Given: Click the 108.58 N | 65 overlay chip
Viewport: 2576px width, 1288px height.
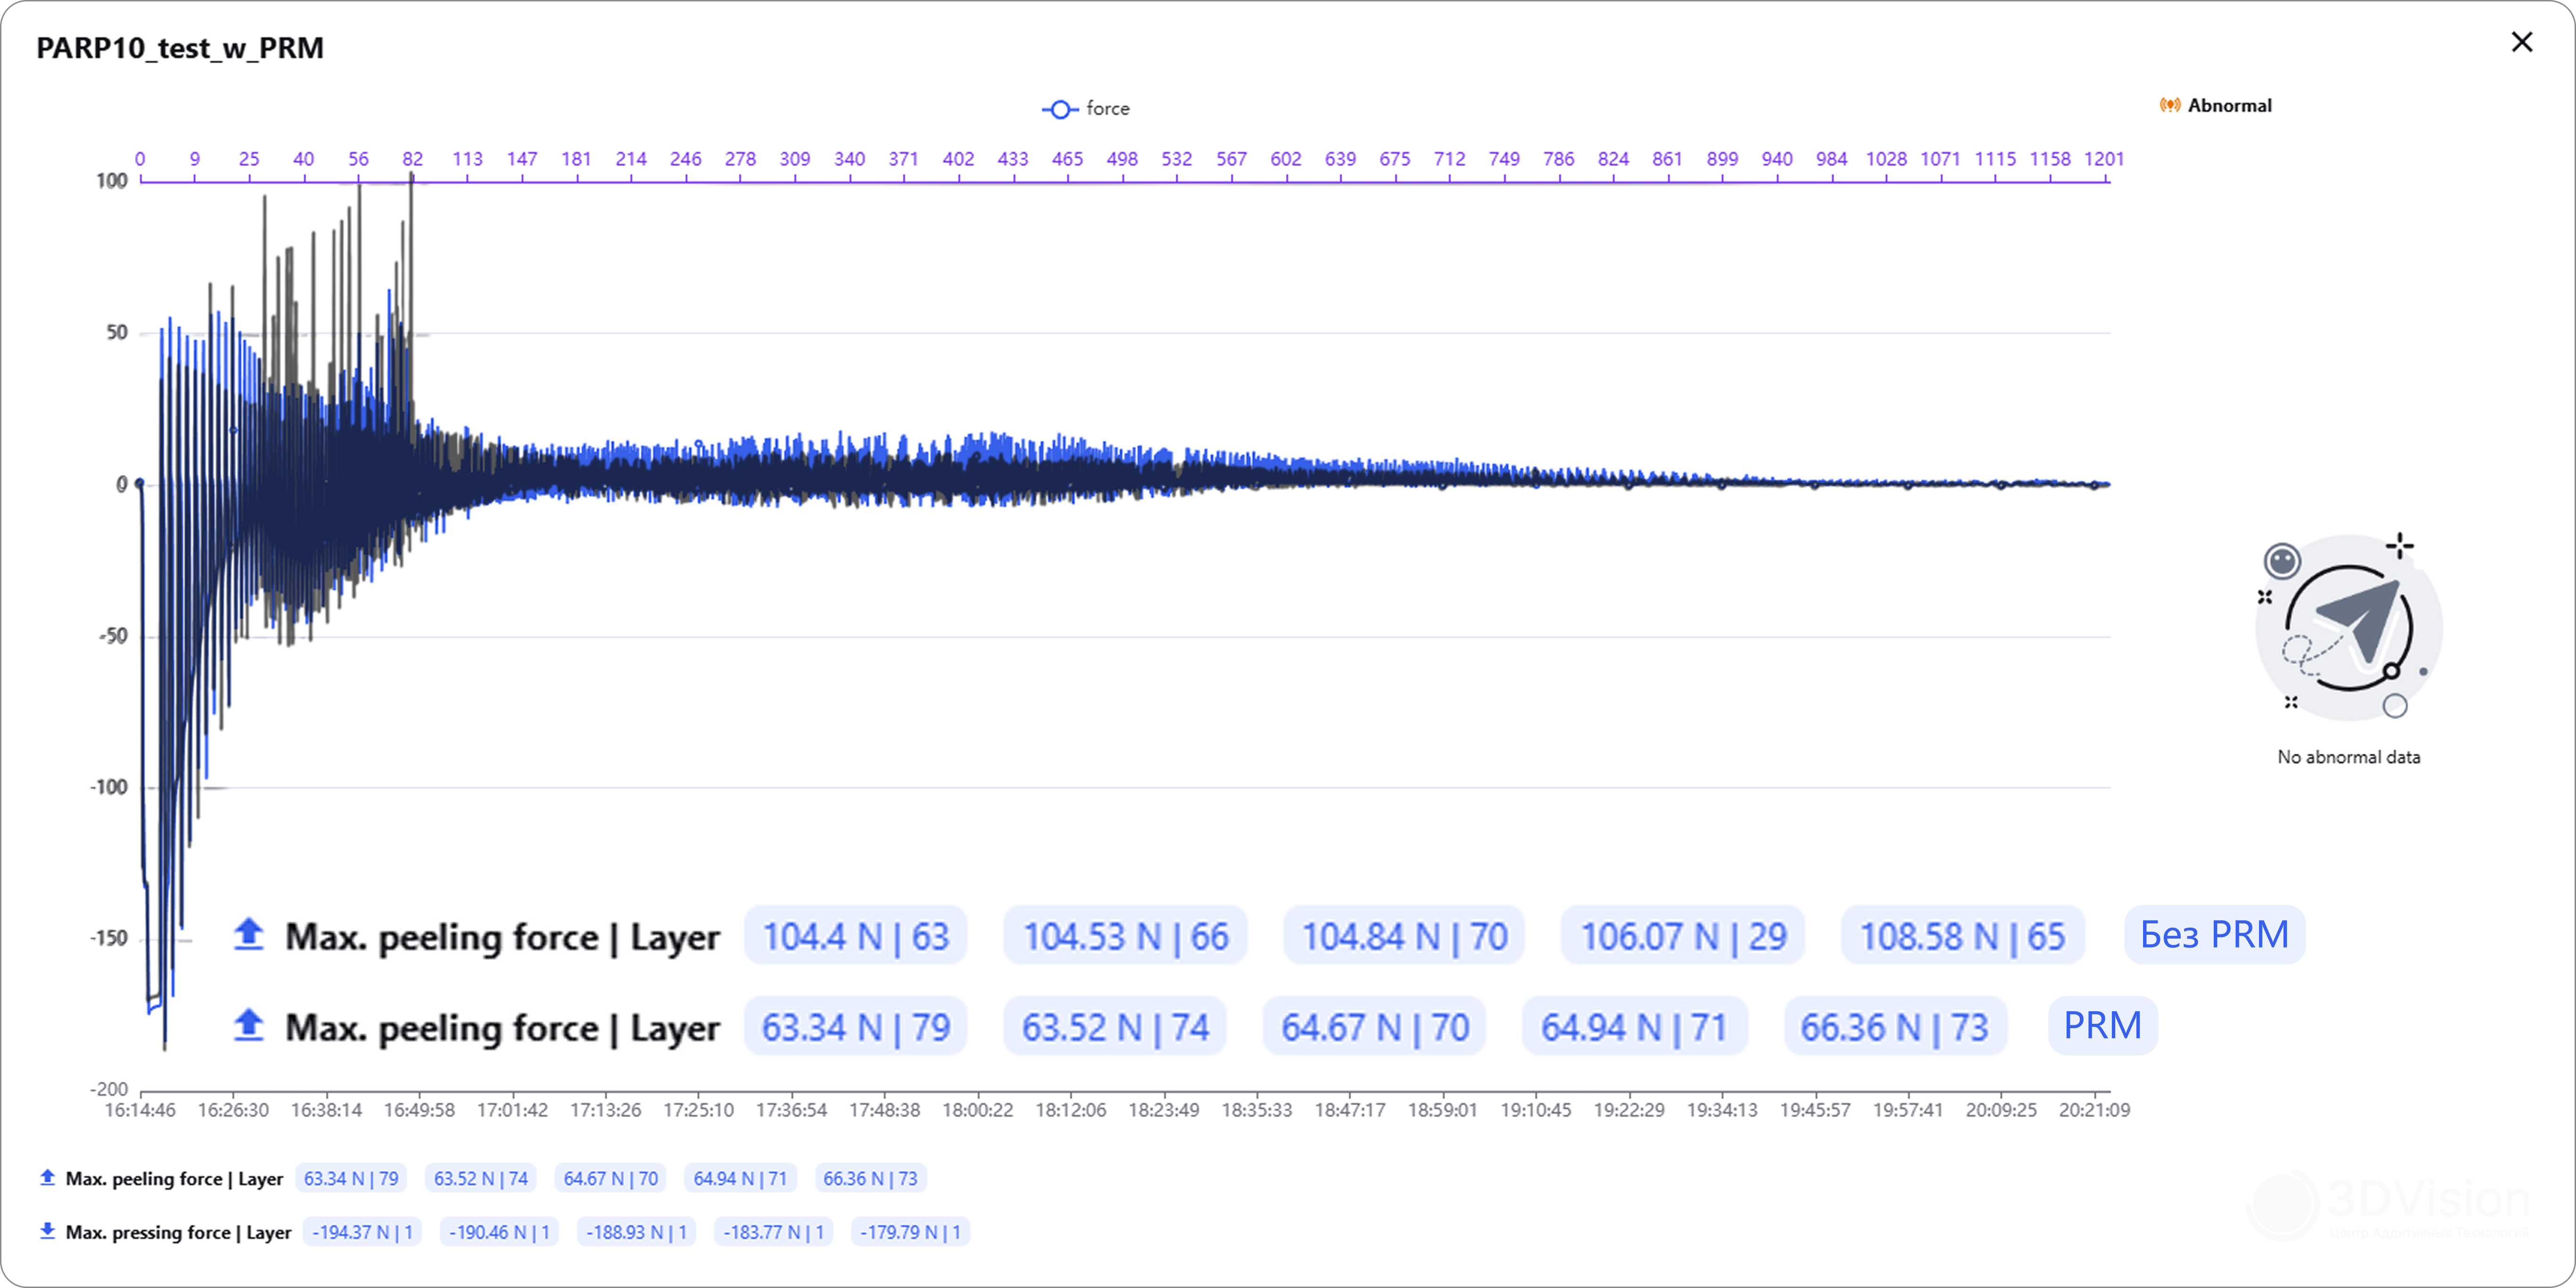Looking at the screenshot, I should point(1962,936).
